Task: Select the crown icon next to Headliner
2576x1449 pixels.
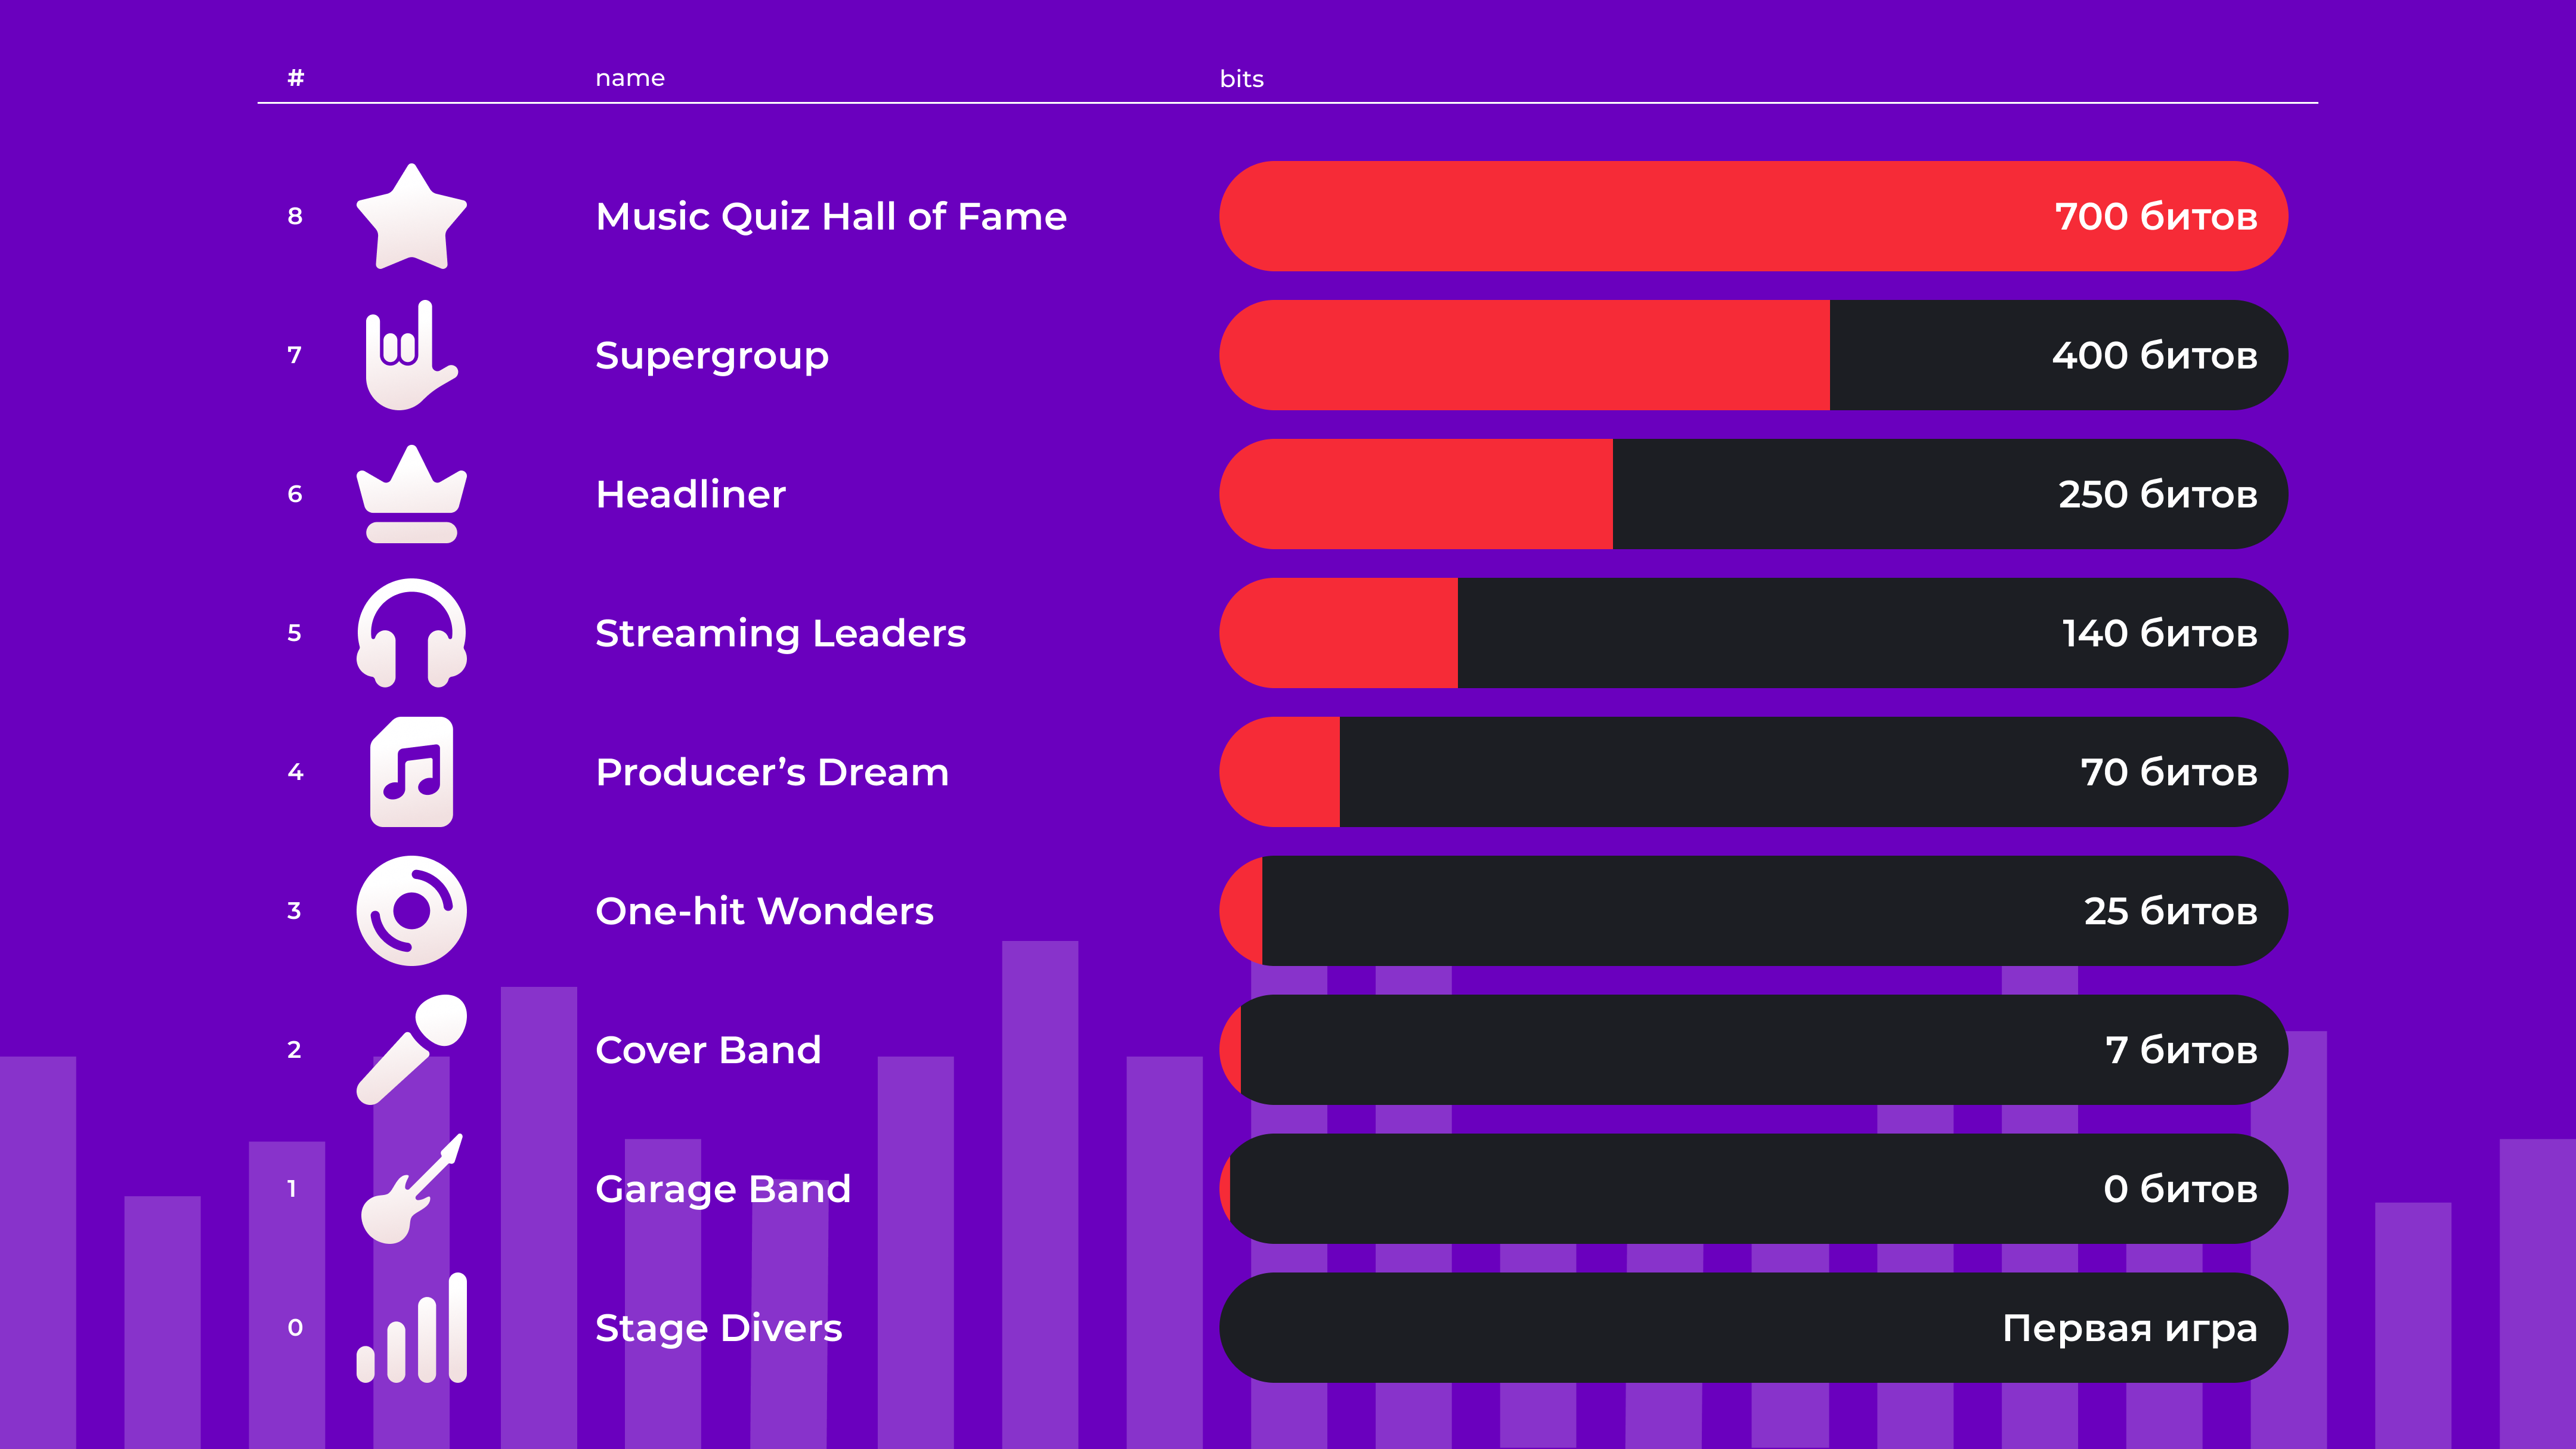Action: pyautogui.click(x=411, y=495)
